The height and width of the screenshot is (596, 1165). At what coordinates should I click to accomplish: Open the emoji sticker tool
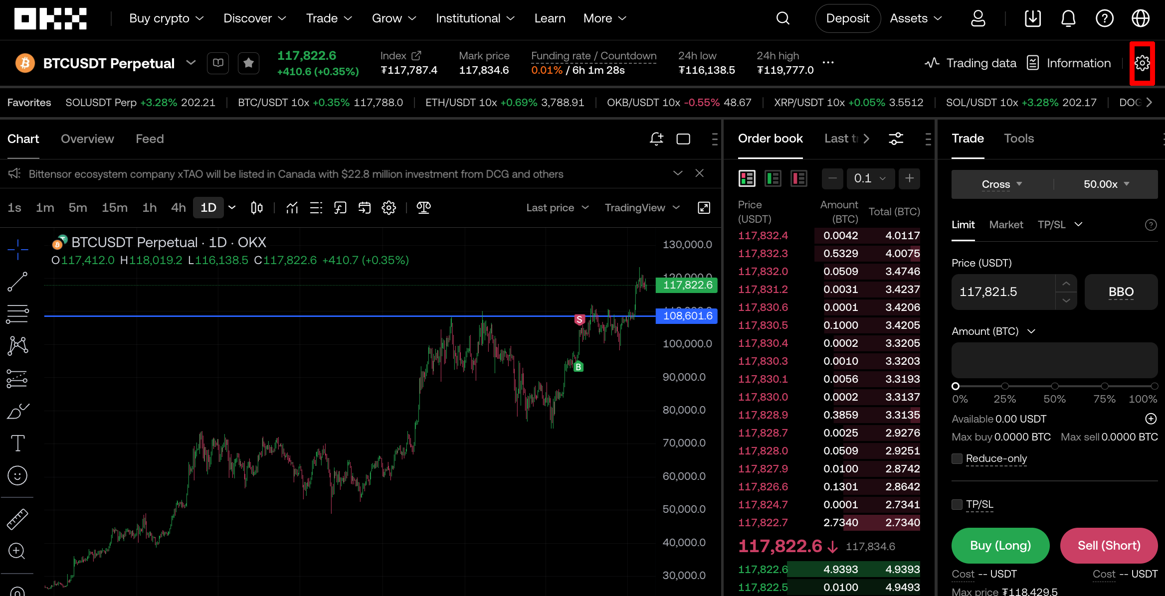click(17, 475)
